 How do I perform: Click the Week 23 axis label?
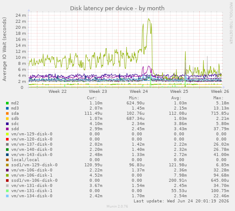(x=98, y=92)
